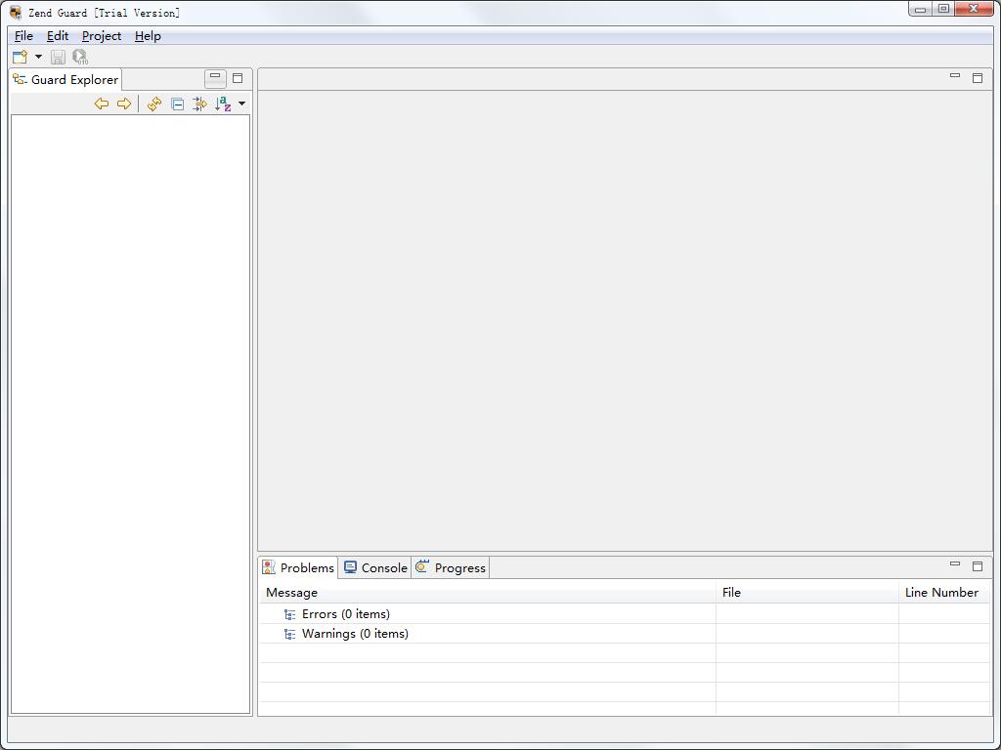
Task: Switch to the Problems tab
Action: pos(299,567)
